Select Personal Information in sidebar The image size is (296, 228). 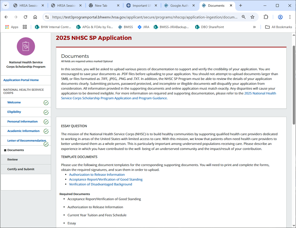click(22, 122)
